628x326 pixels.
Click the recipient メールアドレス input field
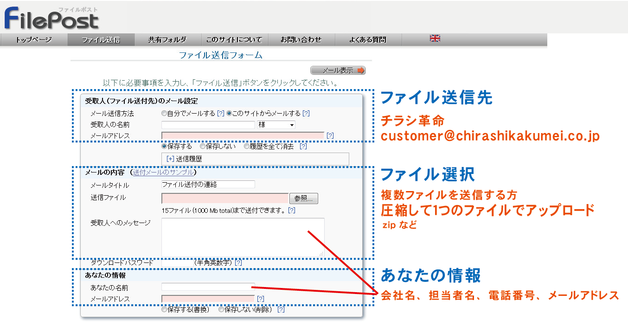tap(243, 136)
